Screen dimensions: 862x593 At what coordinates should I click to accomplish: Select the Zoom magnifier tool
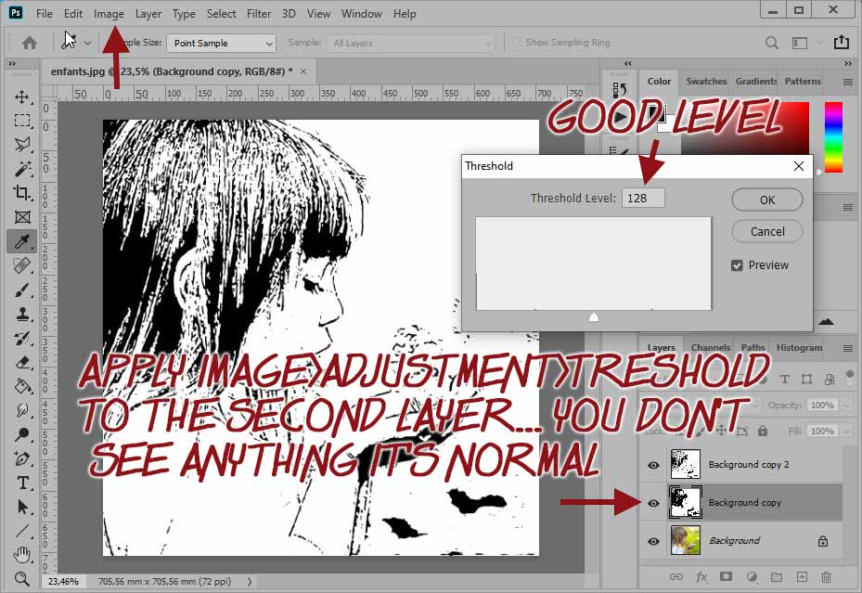[22, 579]
